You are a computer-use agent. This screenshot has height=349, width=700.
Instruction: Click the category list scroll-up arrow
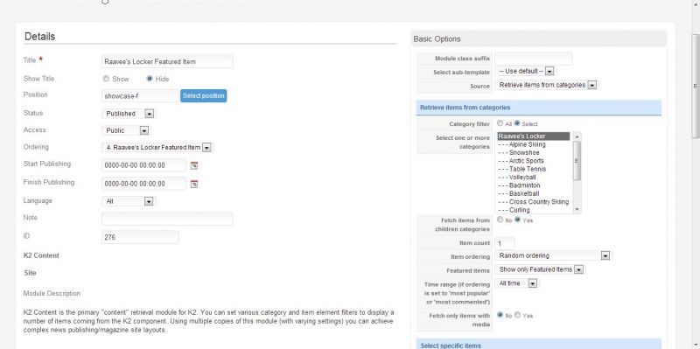pyautogui.click(x=577, y=136)
